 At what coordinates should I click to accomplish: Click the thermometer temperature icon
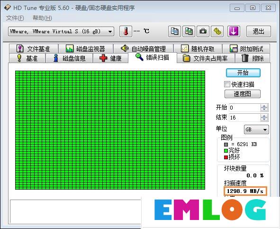pos(126,31)
